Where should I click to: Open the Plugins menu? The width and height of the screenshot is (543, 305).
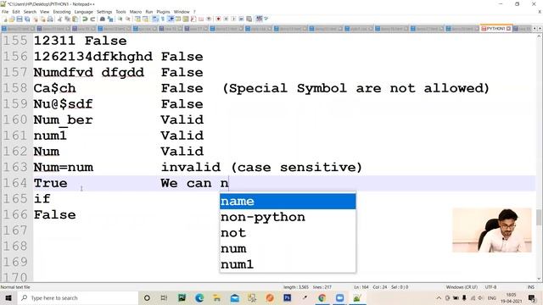coord(163,12)
